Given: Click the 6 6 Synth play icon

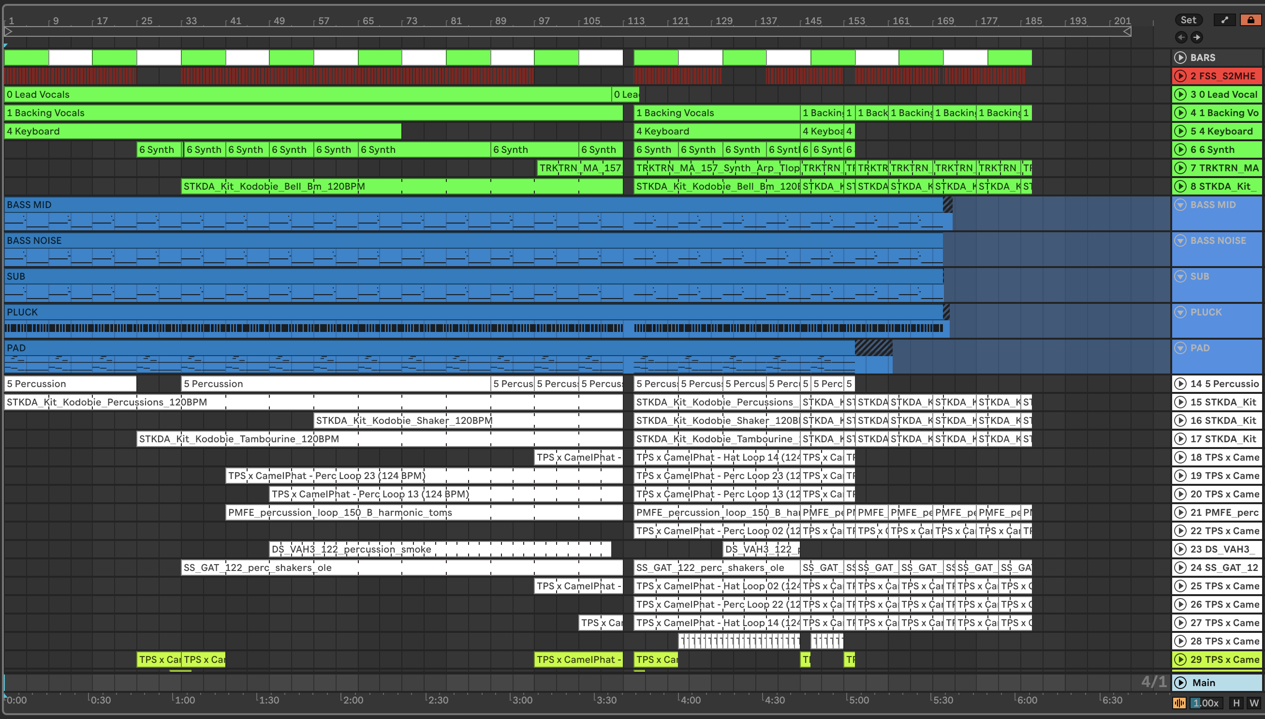Looking at the screenshot, I should pyautogui.click(x=1180, y=150).
